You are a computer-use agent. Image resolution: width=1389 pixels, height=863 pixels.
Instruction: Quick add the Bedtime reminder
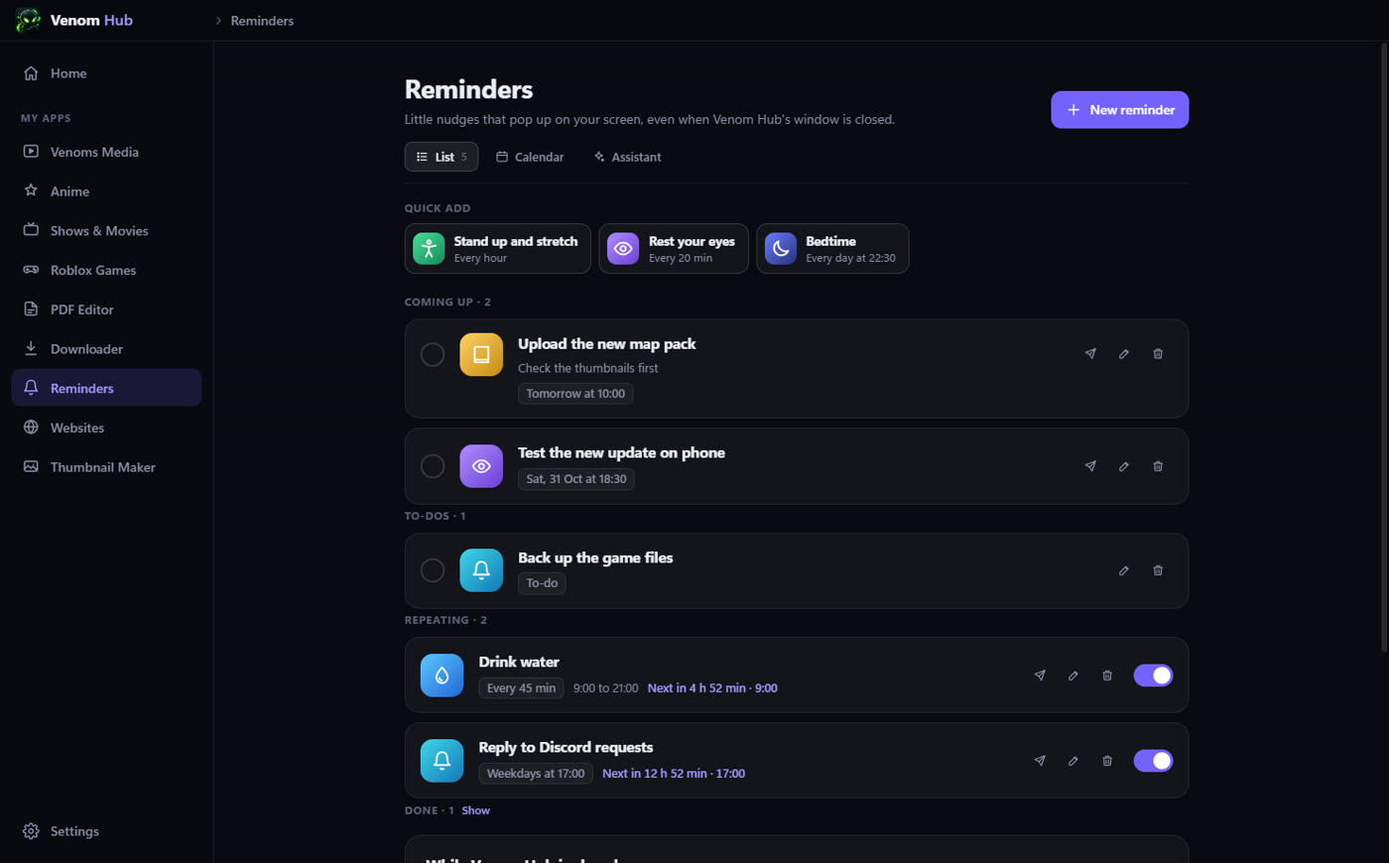pyautogui.click(x=833, y=248)
